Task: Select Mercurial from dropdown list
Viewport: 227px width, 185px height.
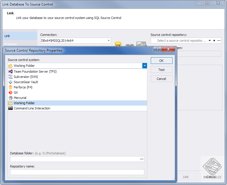Action: pos(77,98)
